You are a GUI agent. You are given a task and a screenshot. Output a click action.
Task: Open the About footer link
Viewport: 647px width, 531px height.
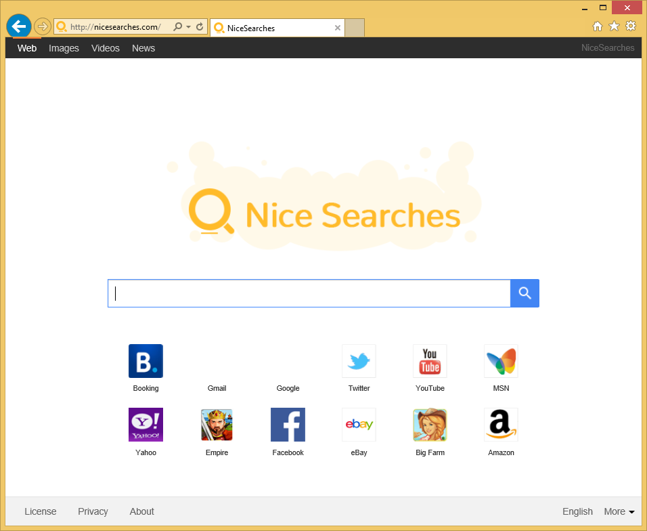tap(141, 511)
